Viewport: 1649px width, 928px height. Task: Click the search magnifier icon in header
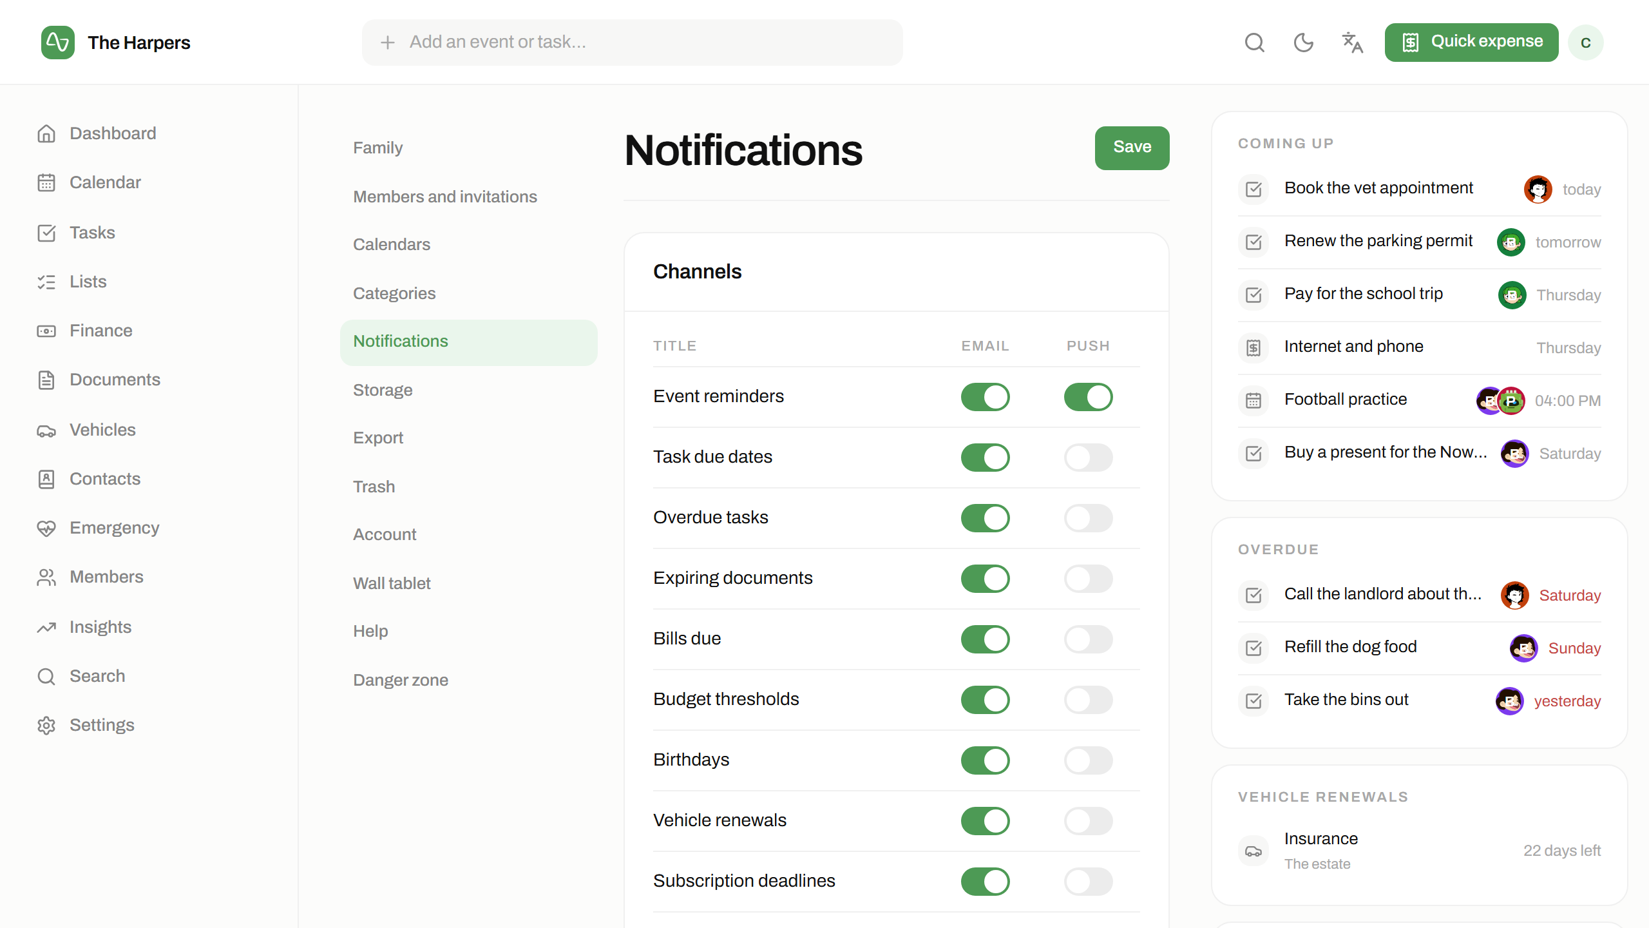(1254, 43)
